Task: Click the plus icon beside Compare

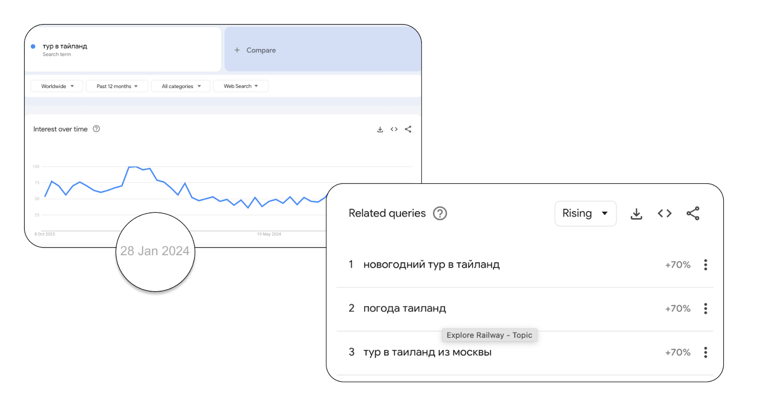Action: tap(237, 50)
